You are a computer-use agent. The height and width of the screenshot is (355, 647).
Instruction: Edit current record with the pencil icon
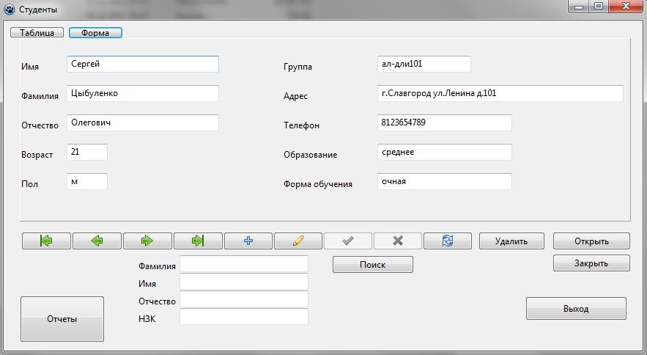pyautogui.click(x=298, y=241)
